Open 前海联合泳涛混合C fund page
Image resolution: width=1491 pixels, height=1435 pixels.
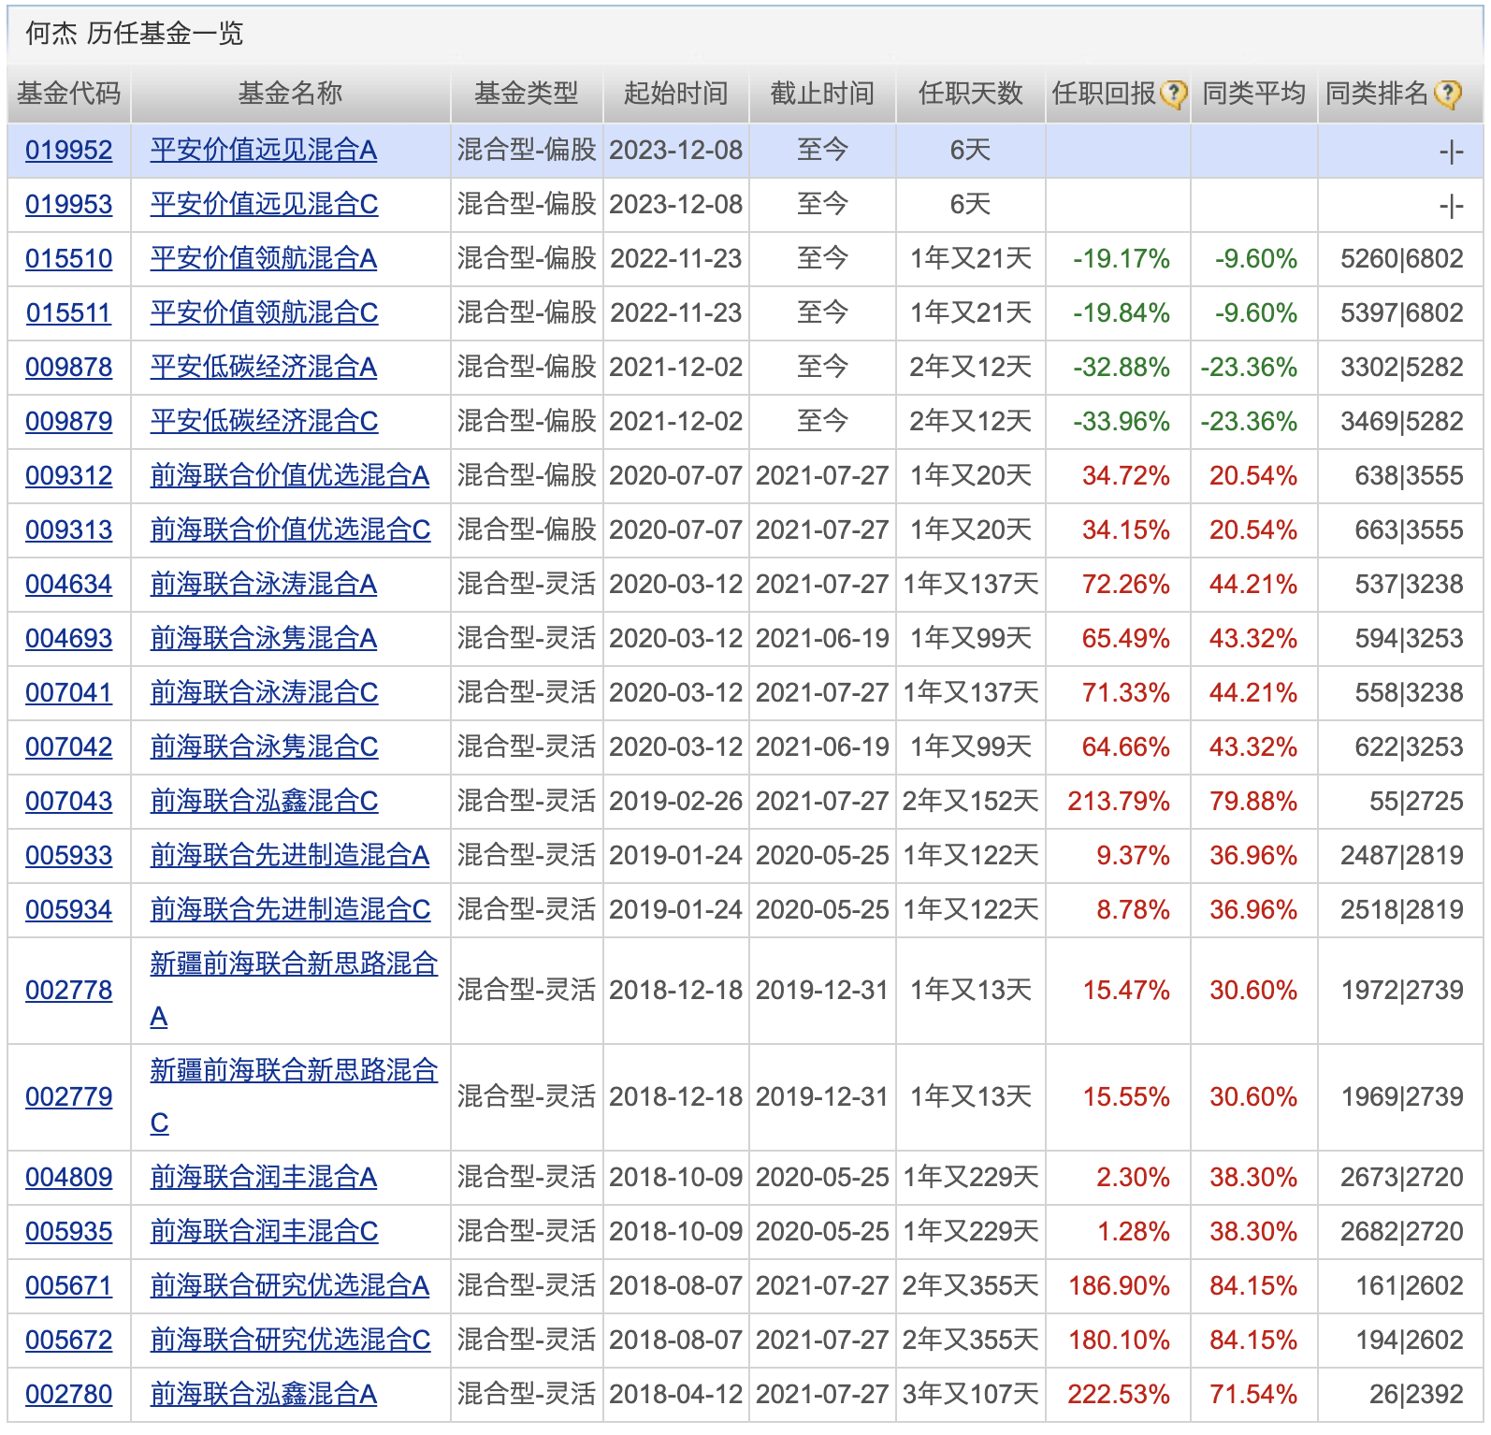point(265,693)
